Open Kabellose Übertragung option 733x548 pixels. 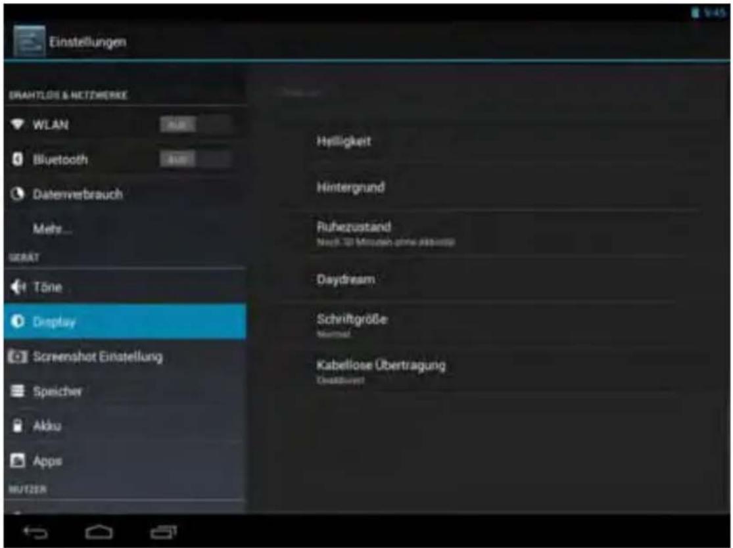tap(491, 371)
